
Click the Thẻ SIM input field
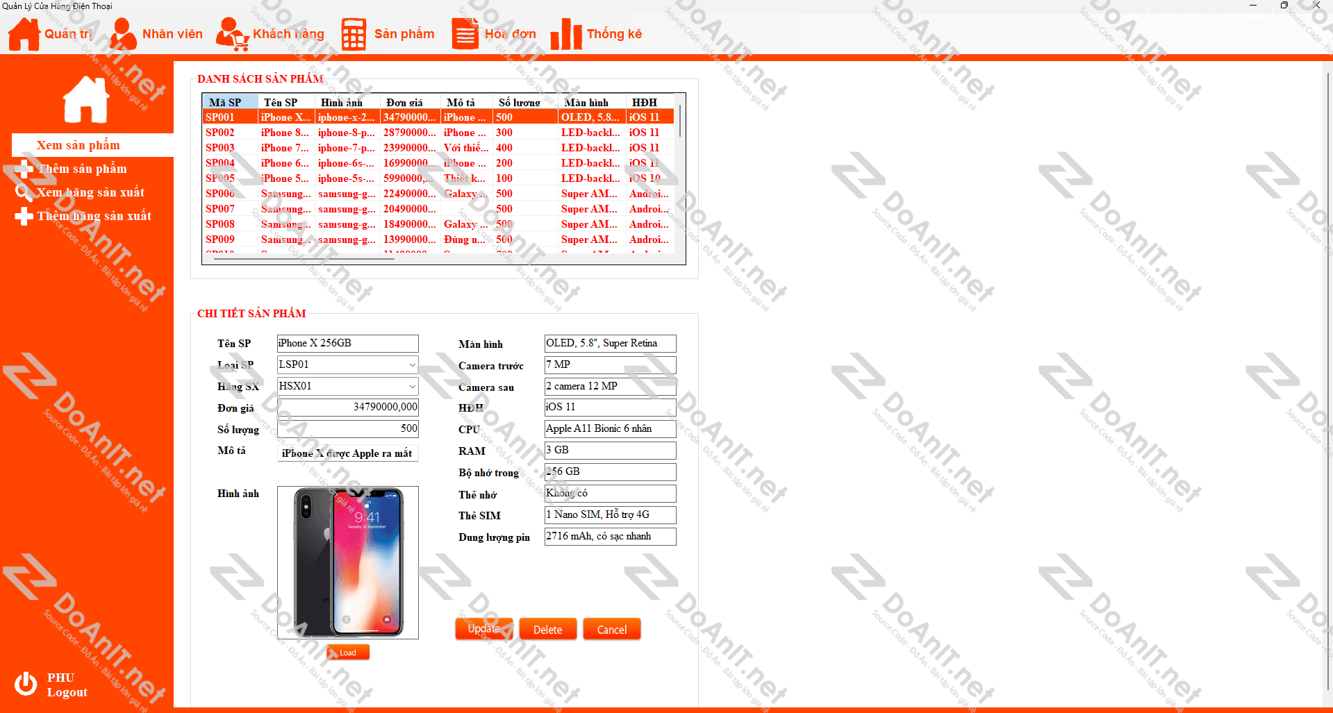click(x=611, y=514)
